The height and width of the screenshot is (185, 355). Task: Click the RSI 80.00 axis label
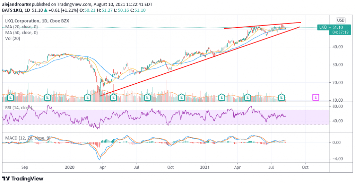coord(337,107)
